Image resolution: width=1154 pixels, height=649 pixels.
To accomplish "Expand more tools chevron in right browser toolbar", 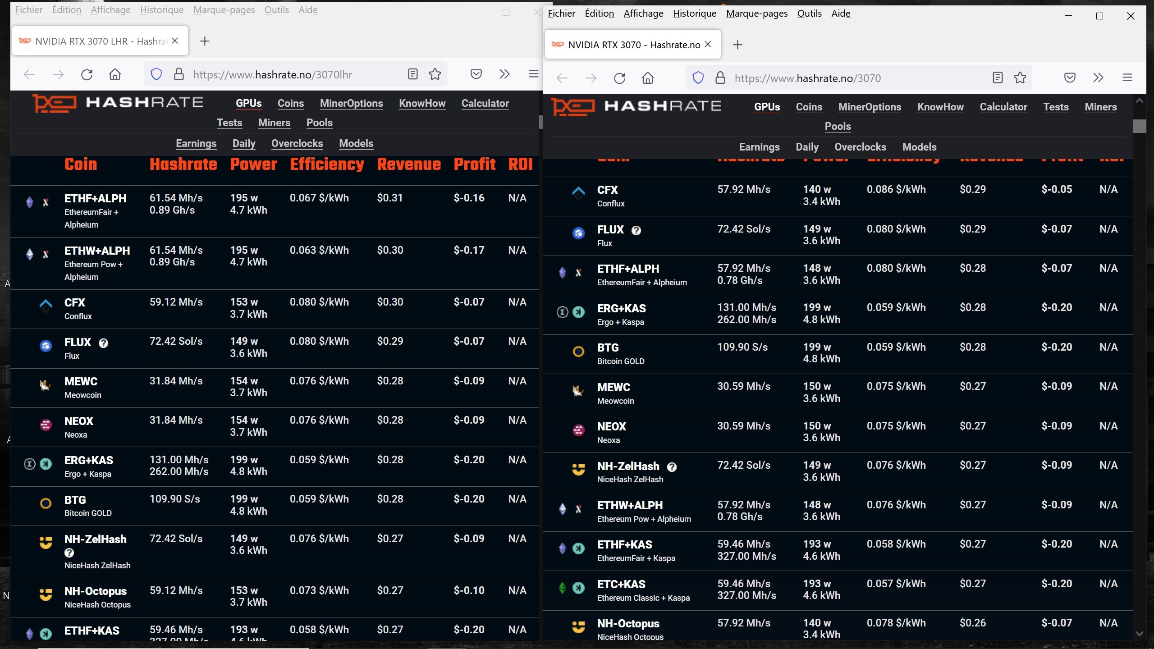I will click(1098, 78).
